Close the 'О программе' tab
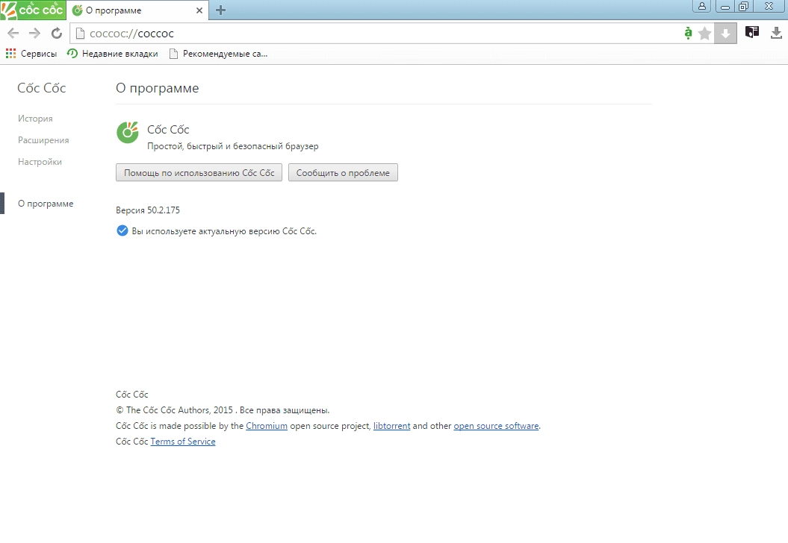The height and width of the screenshot is (543, 788). pos(199,10)
